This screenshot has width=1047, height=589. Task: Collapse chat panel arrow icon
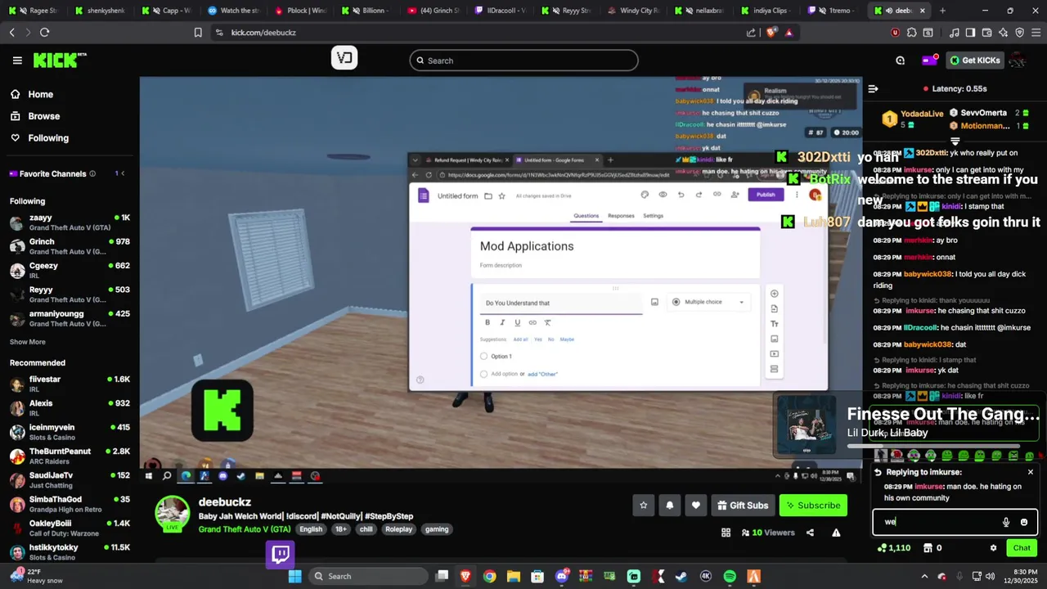point(873,88)
